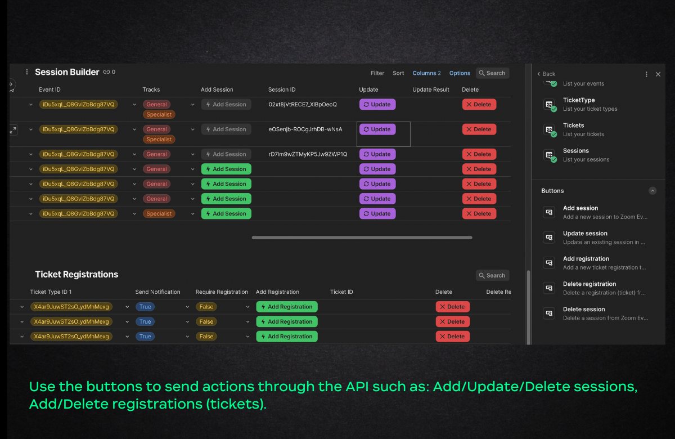Close the right side panel with X
Screen dimensions: 675x439
658,74
